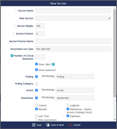
Task: Focus the Section Weight field showing 100
Action: [40, 26]
